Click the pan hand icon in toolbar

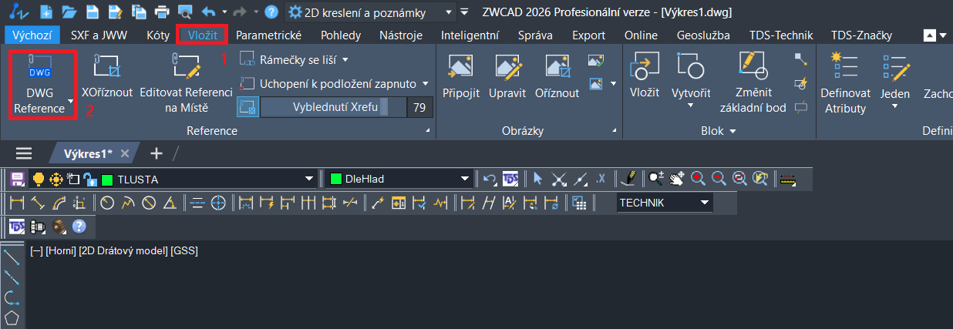676,179
